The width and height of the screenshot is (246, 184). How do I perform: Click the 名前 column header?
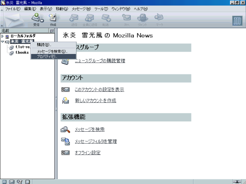[x=25, y=31]
